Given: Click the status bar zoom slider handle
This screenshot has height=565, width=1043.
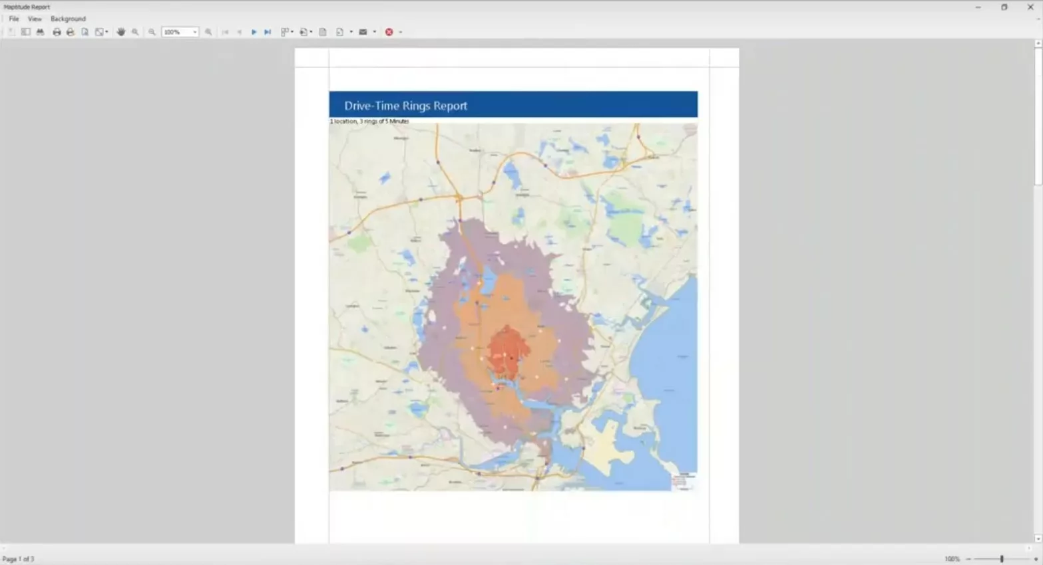Looking at the screenshot, I should [x=1001, y=559].
